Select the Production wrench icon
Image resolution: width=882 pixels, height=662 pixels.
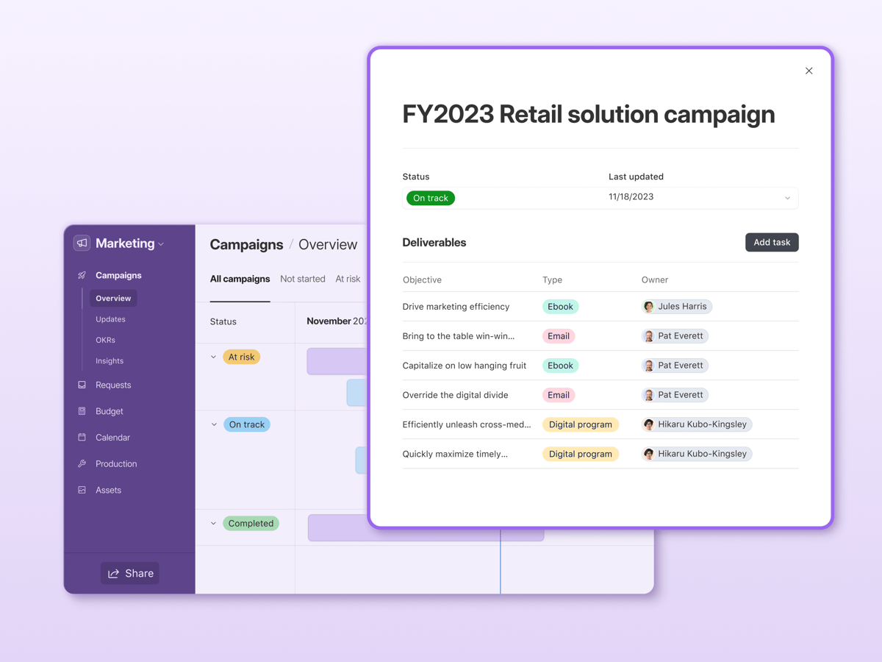pyautogui.click(x=82, y=463)
